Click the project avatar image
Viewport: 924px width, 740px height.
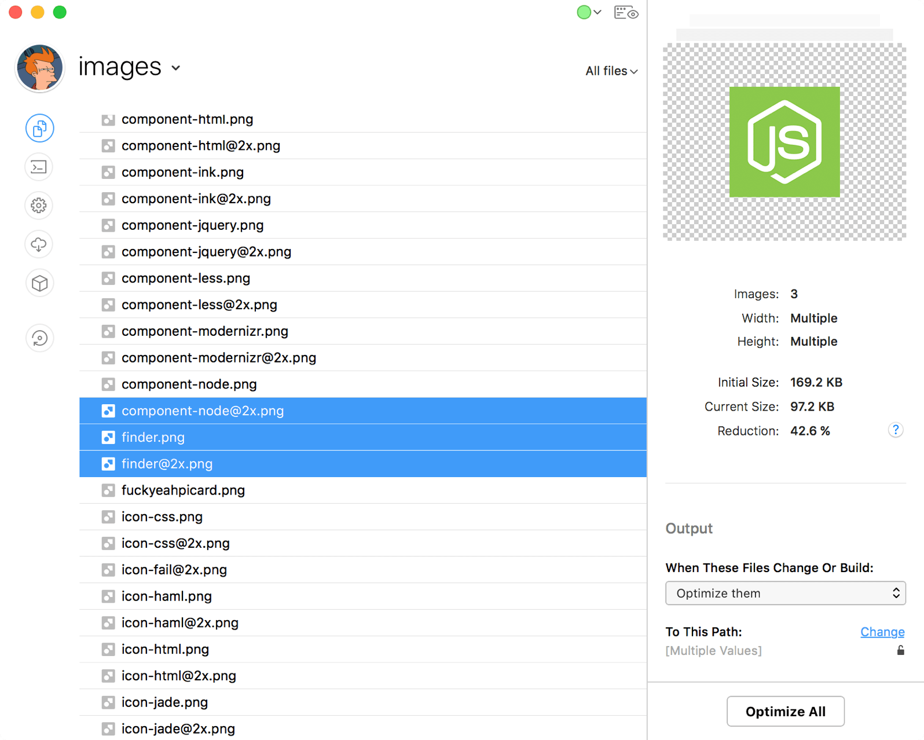(x=39, y=68)
